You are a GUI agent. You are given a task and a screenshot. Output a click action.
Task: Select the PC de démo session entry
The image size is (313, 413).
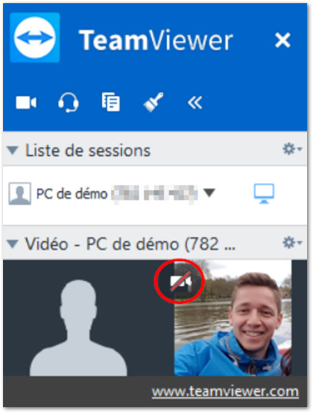pos(155,194)
